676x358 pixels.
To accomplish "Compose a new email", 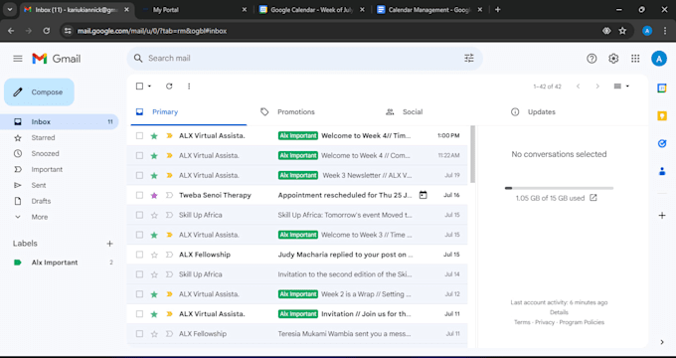I will tap(39, 91).
